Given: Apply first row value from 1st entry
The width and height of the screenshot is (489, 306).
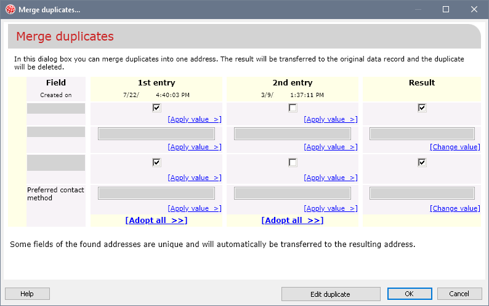Looking at the screenshot, I should [x=194, y=120].
